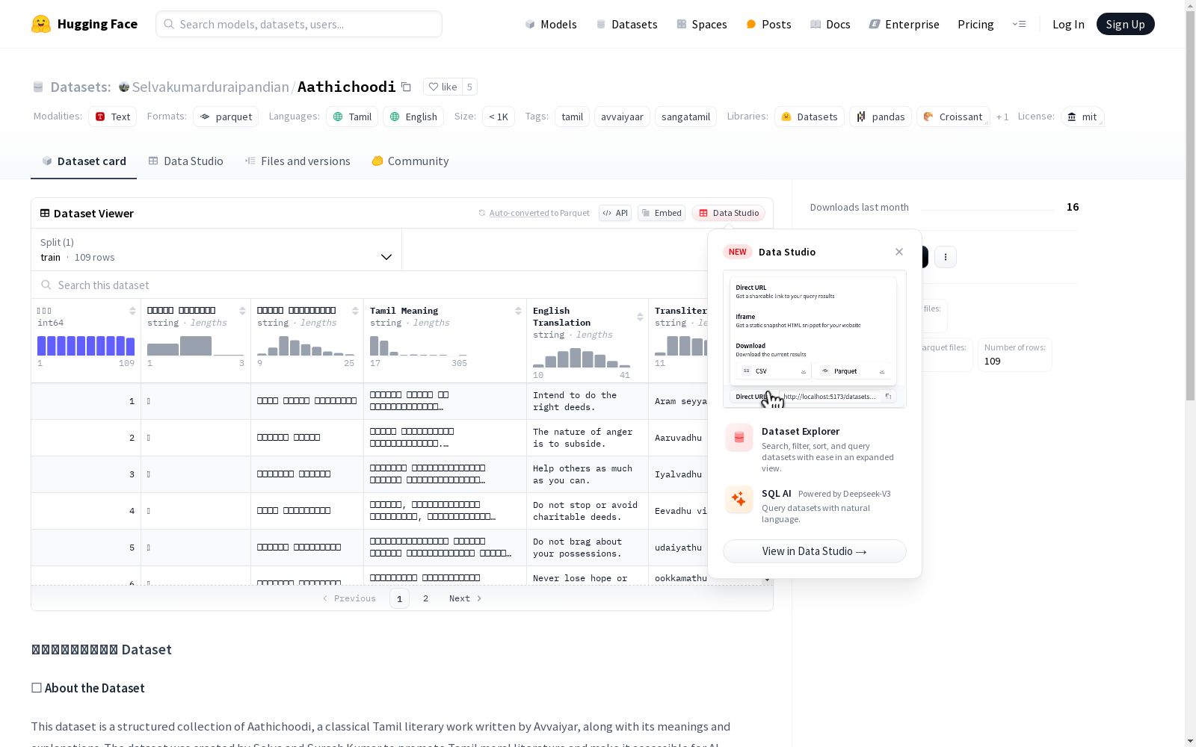Filter by English language tag
This screenshot has width=1196, height=747.
413,117
